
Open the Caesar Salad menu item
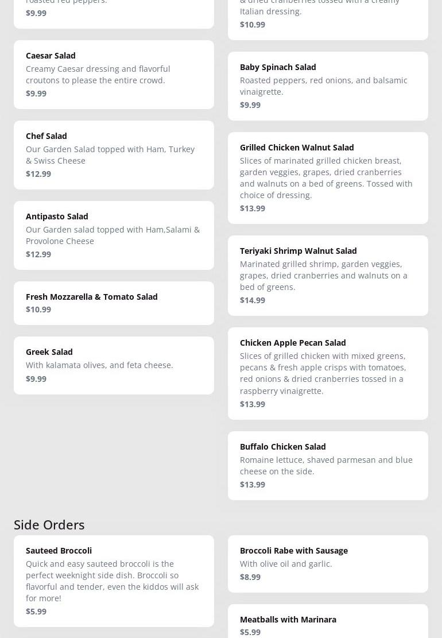[x=114, y=74]
